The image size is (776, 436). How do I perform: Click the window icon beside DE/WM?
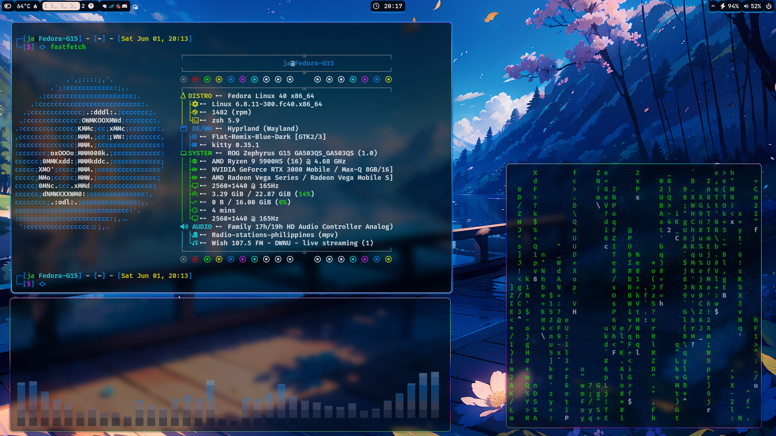pos(183,128)
